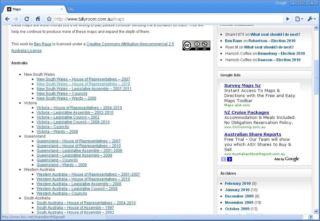Viewport: 320px width, 221px height.
Task: Open a new tab with the plus button
Action: click(x=71, y=9)
